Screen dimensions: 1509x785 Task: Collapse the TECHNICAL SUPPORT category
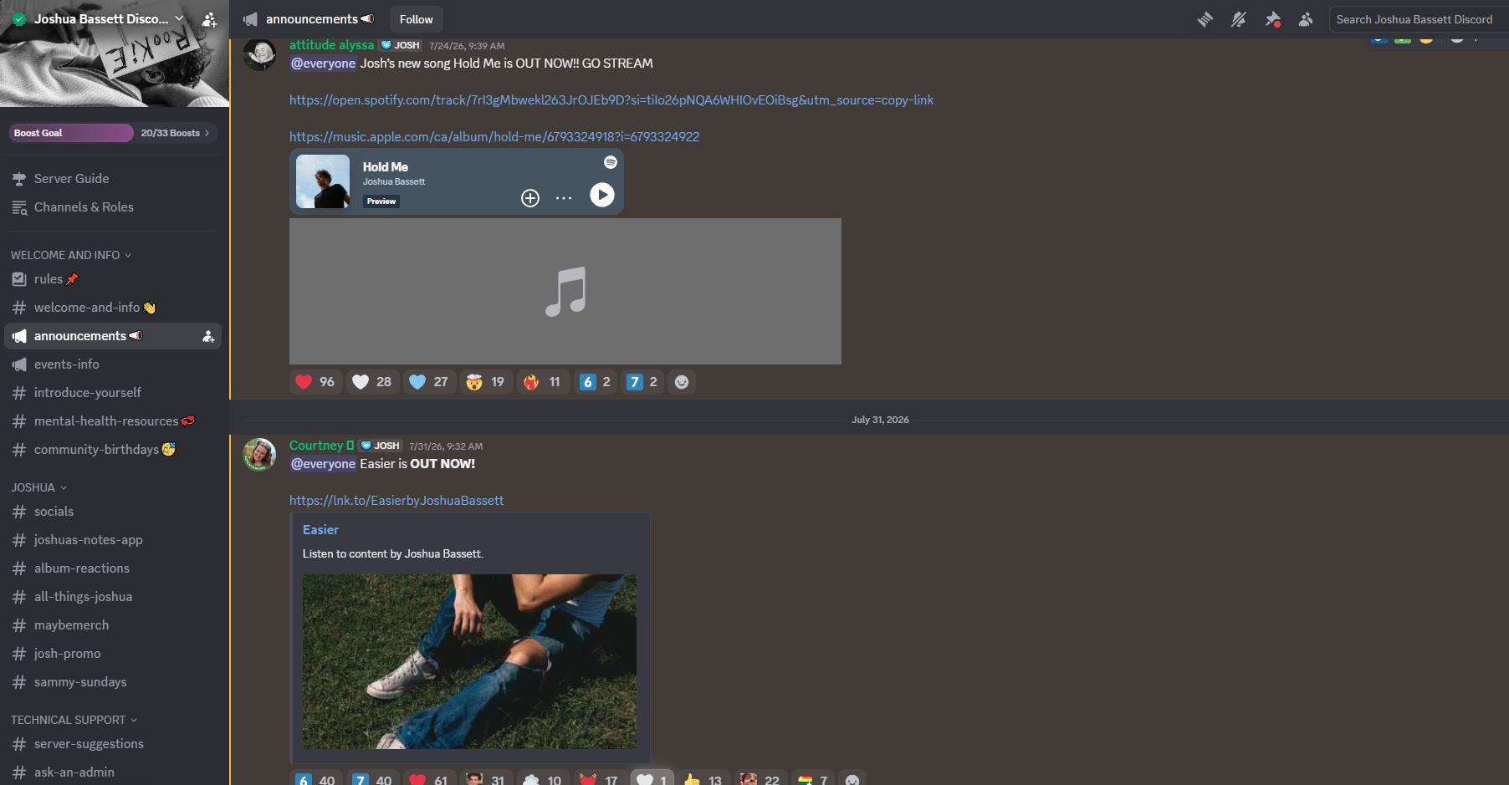74,720
